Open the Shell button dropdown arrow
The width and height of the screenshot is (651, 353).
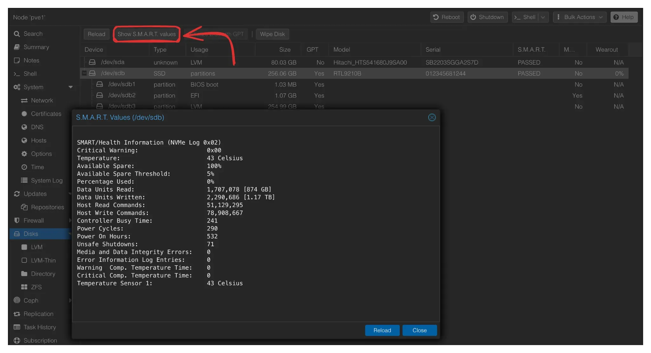[543, 17]
